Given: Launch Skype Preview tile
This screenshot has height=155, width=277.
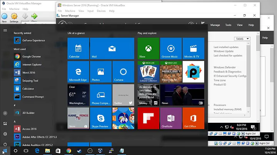Looking at the screenshot, I should [x=101, y=118].
